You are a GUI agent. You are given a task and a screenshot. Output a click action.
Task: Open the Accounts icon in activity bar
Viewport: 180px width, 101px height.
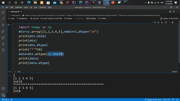click(x=3, y=89)
